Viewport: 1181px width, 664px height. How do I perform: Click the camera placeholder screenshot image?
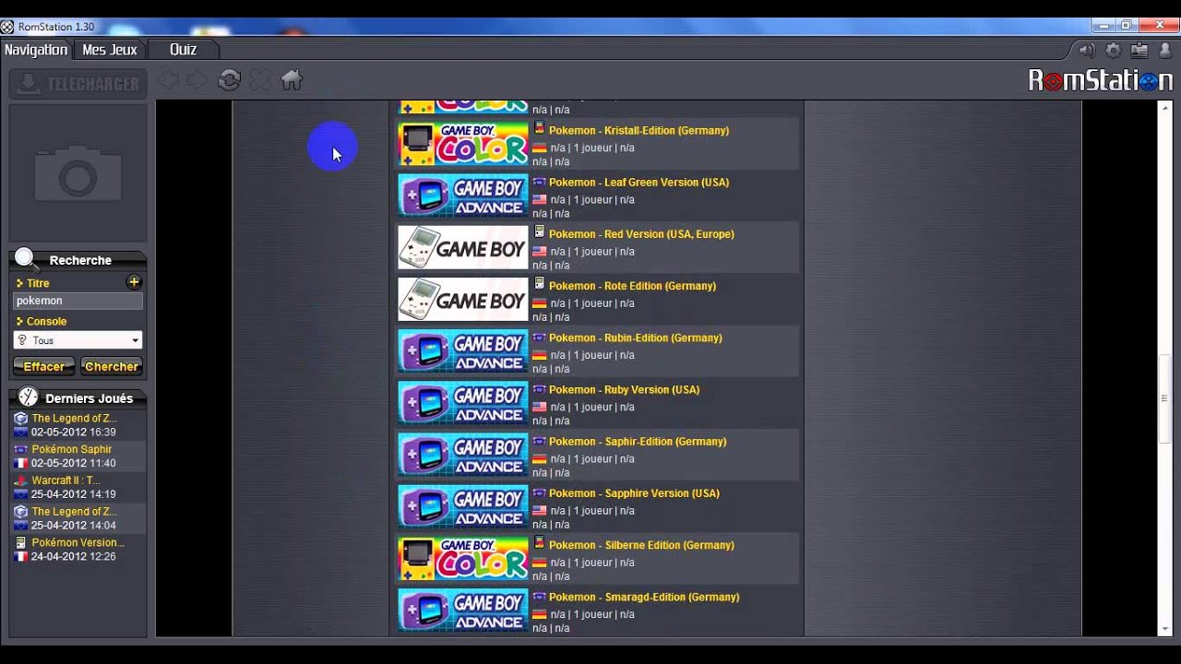78,172
